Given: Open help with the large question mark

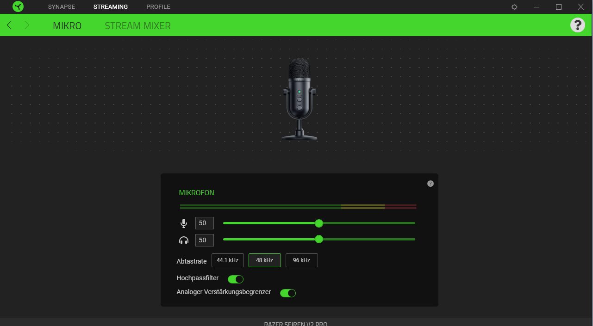Looking at the screenshot, I should [x=577, y=25].
